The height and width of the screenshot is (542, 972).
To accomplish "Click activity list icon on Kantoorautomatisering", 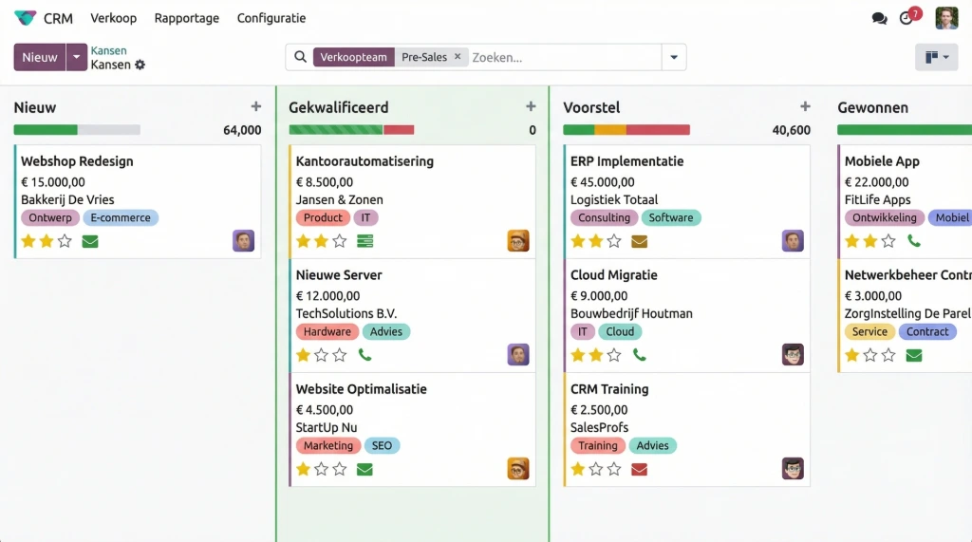I will 364,241.
